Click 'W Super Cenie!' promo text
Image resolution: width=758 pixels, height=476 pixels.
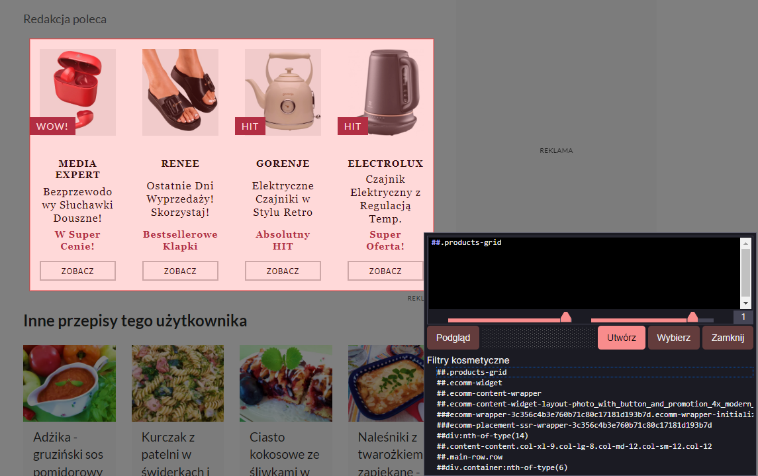(77, 240)
